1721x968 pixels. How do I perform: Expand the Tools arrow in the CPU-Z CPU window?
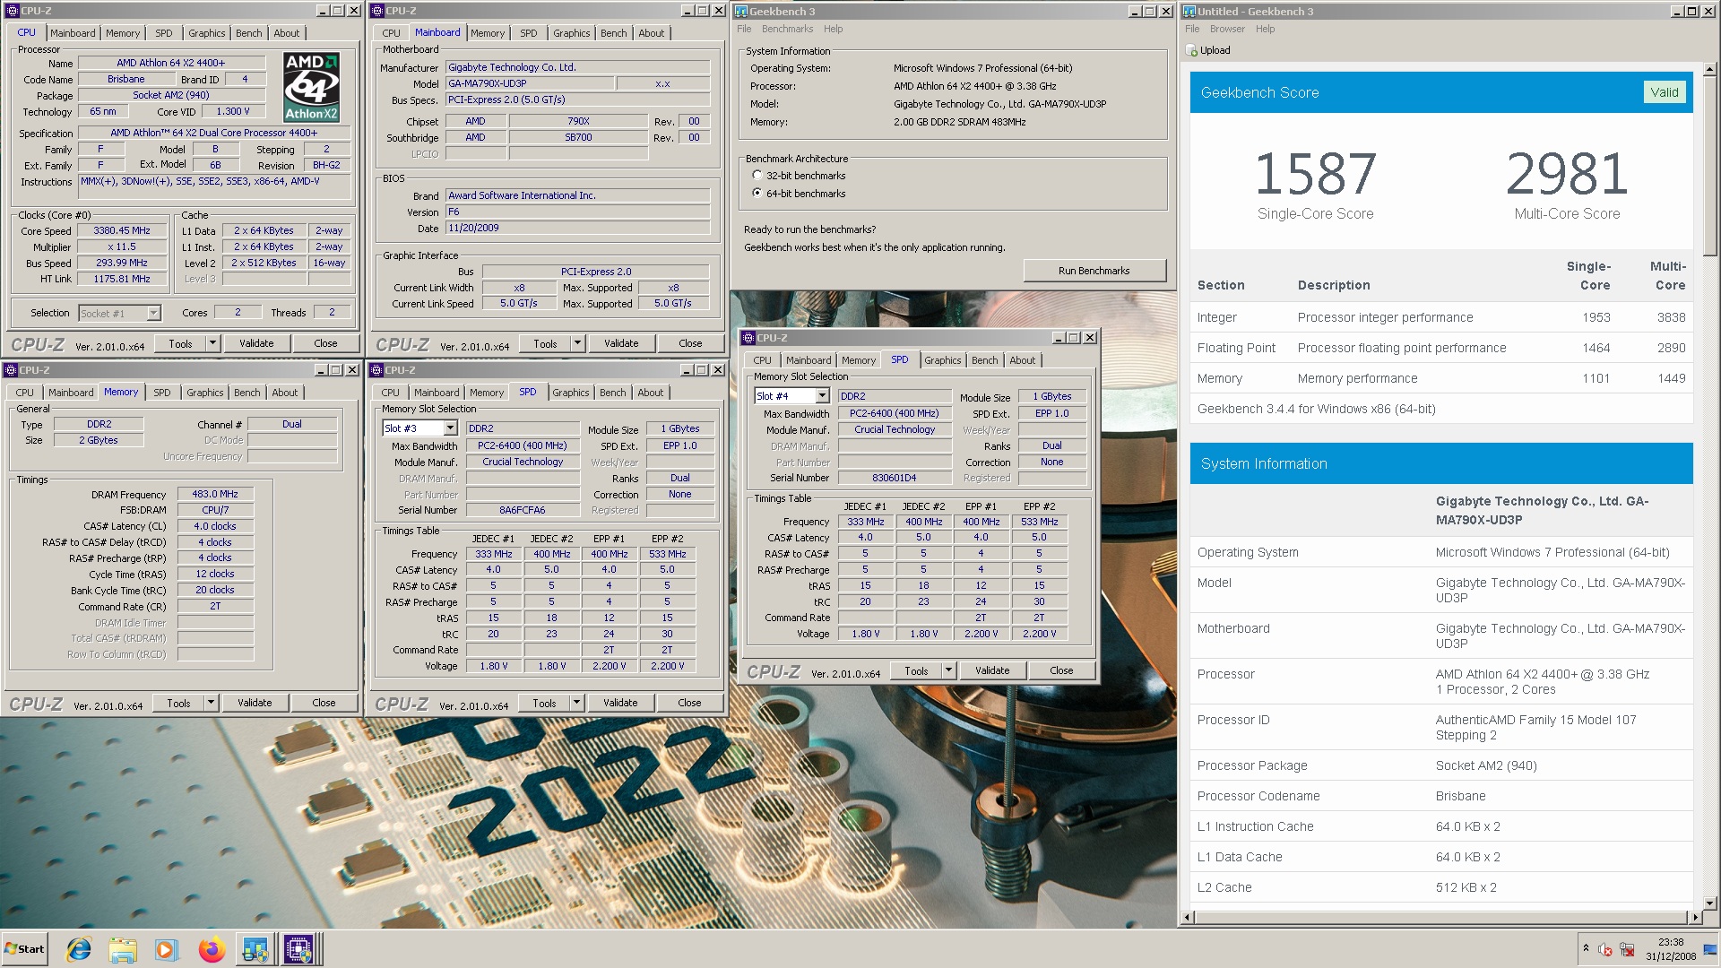coord(212,343)
